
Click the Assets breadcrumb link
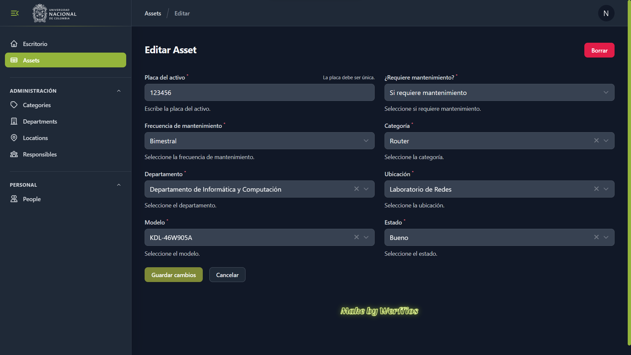coord(153,13)
